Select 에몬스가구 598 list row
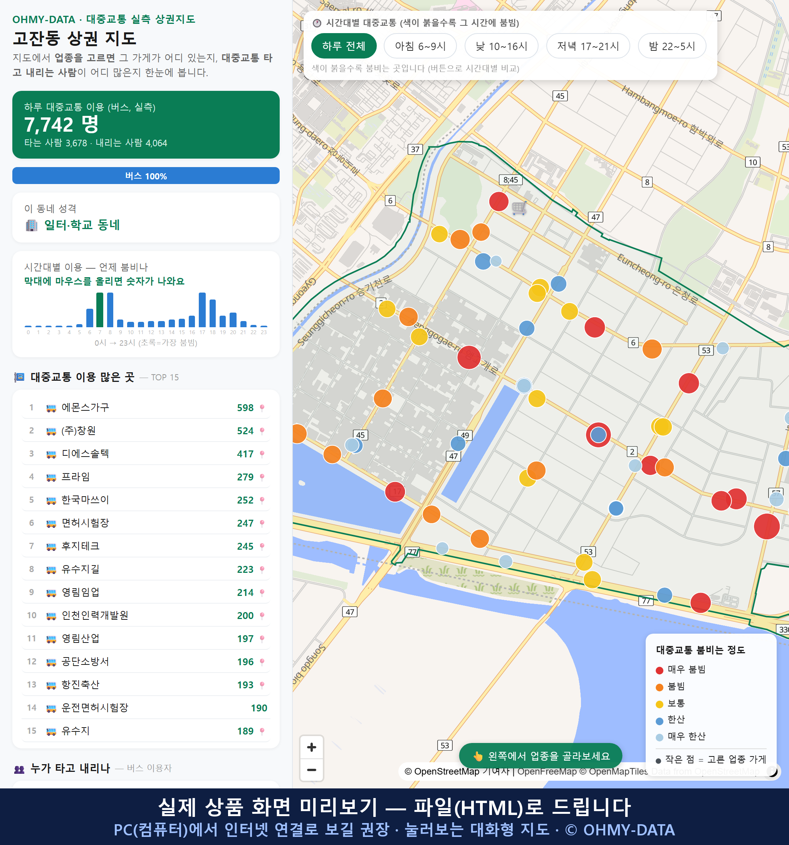The height and width of the screenshot is (845, 789). point(146,408)
